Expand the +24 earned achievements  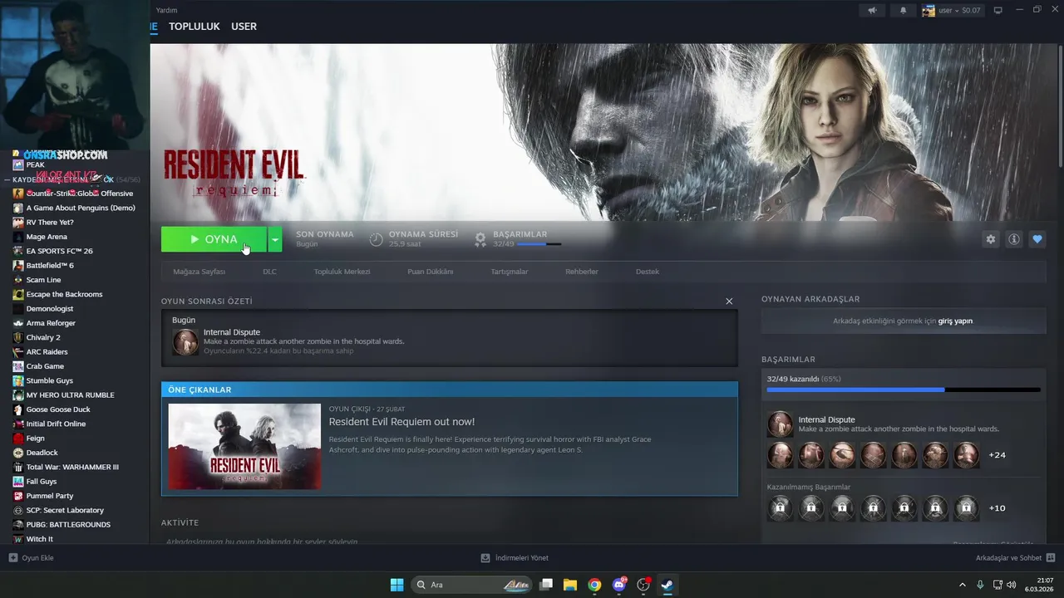tap(997, 455)
